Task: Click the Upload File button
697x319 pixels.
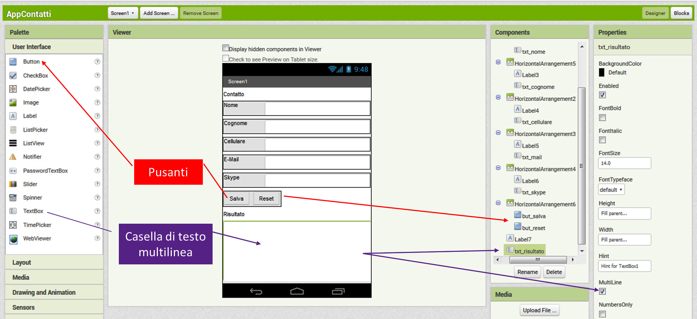Action: coord(539,310)
